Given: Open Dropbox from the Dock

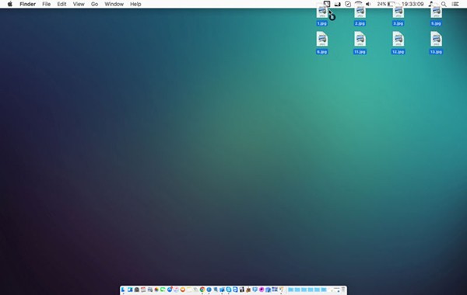Looking at the screenshot, I should (255, 290).
